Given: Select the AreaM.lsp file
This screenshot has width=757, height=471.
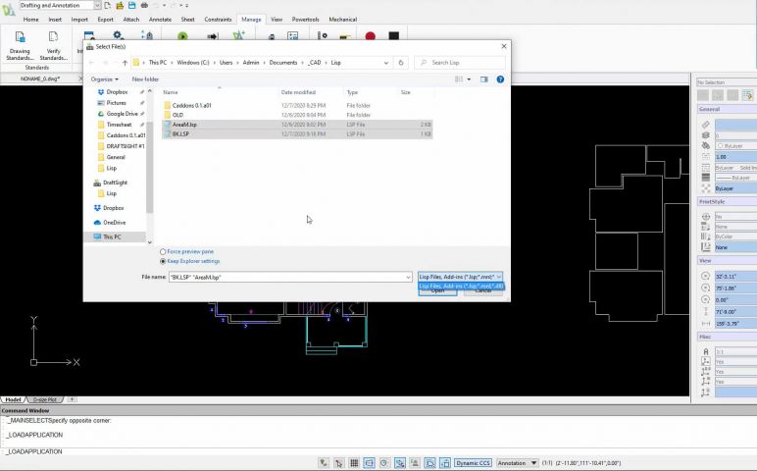Looking at the screenshot, I should (x=185, y=125).
